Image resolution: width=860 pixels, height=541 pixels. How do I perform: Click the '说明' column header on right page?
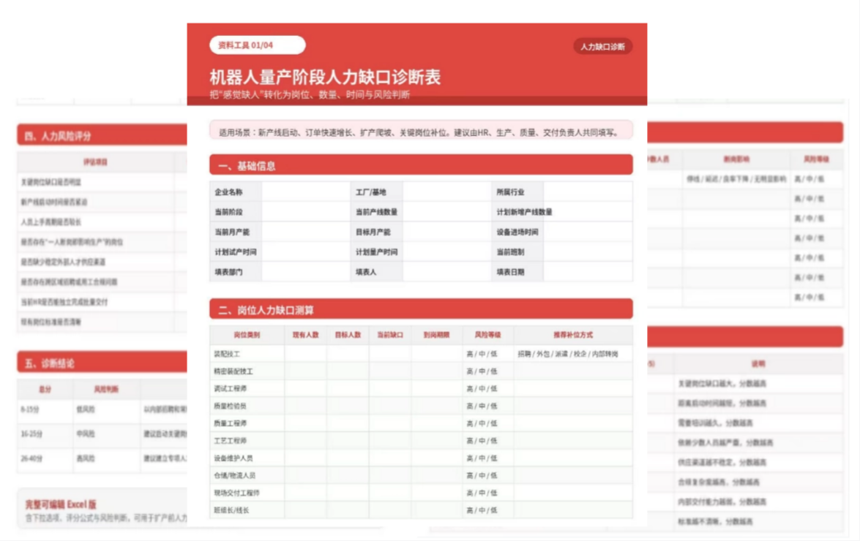pos(758,363)
